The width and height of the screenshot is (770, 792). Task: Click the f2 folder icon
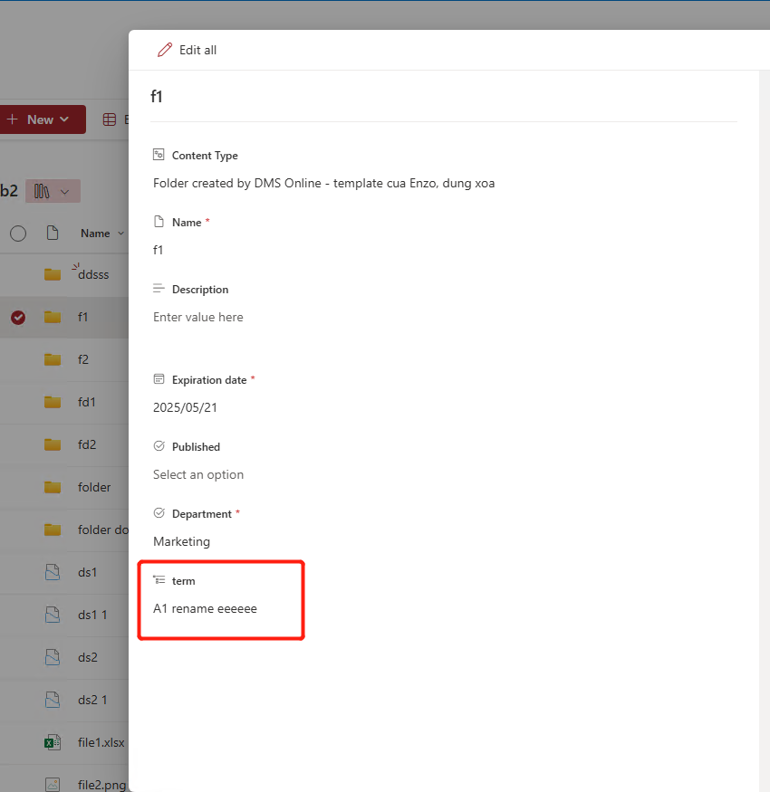pos(52,359)
